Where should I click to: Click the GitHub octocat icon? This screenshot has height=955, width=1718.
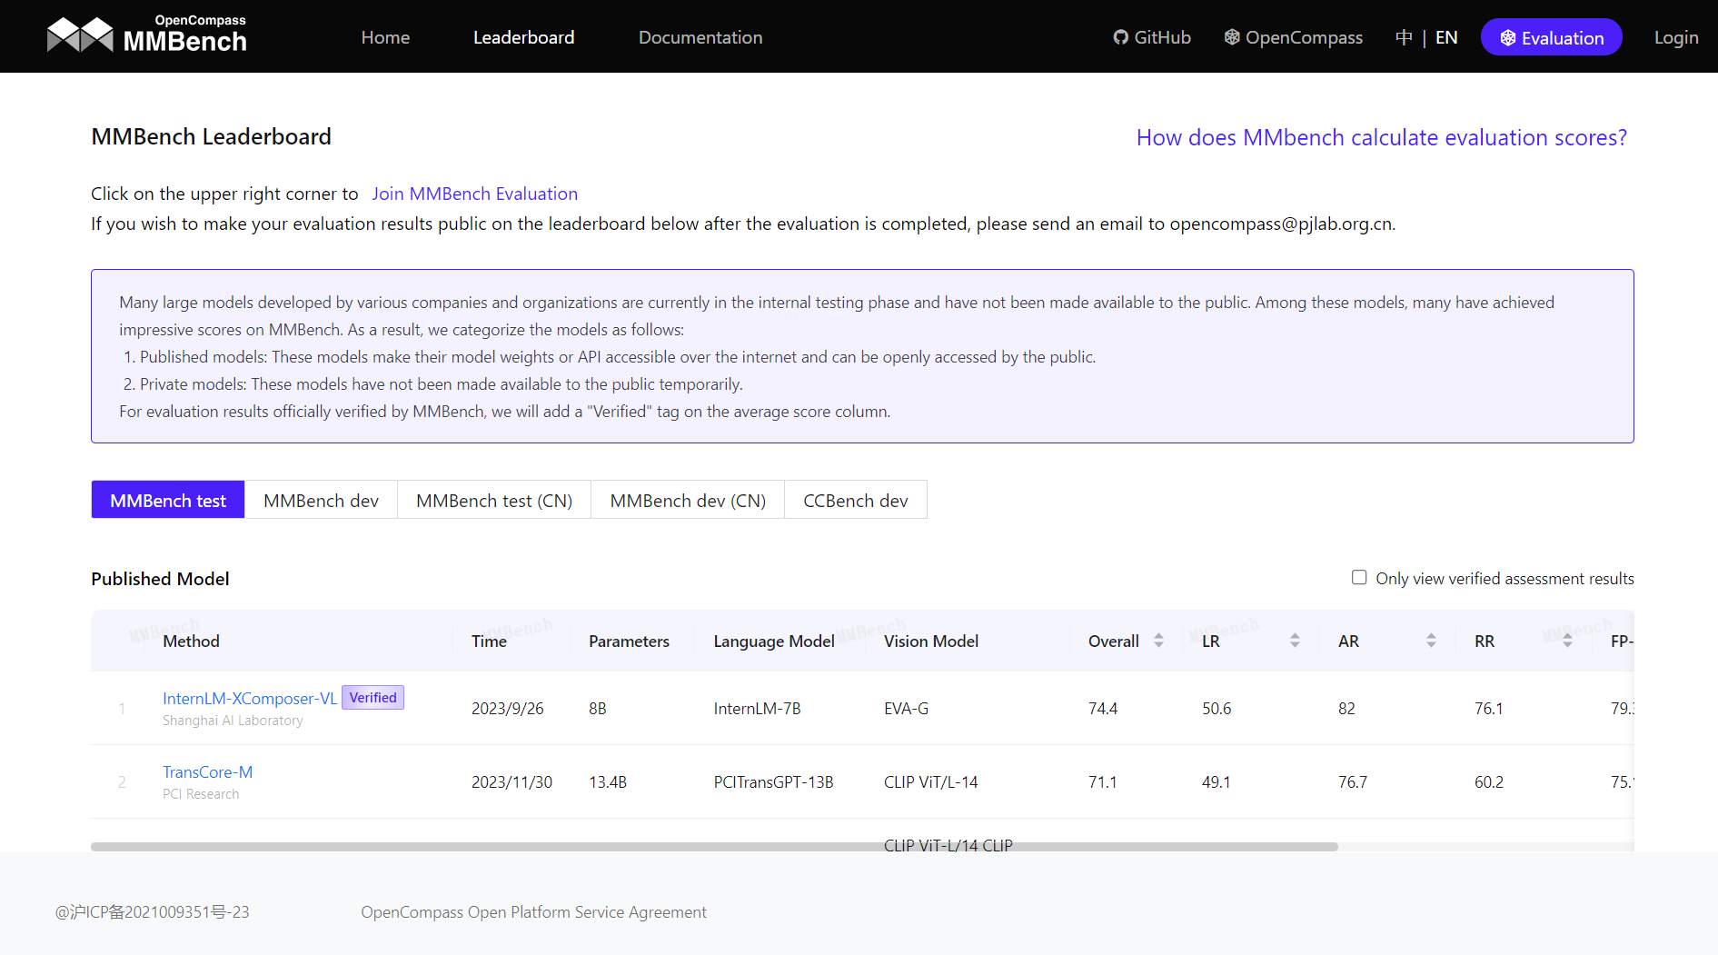pyautogui.click(x=1121, y=37)
